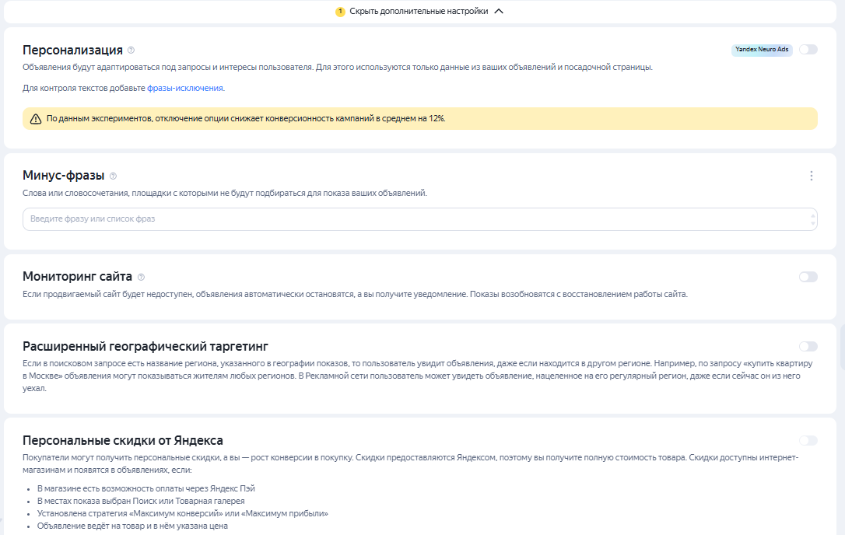The width and height of the screenshot is (845, 535).
Task: Click warning triangle icon in yellow banner
Action: point(36,119)
